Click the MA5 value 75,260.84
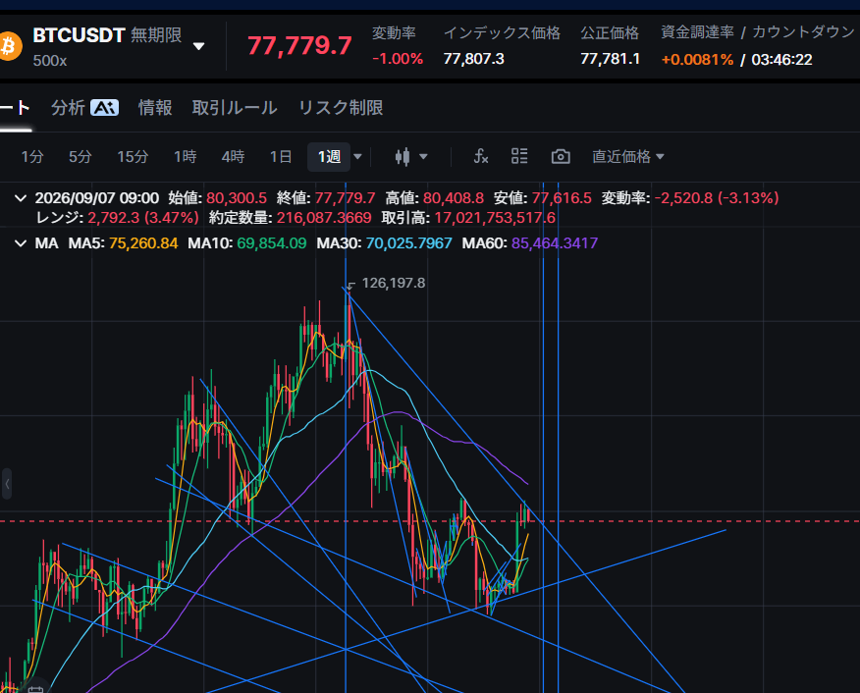 click(143, 242)
